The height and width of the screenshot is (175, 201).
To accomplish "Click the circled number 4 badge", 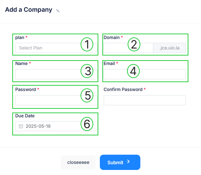I will pyautogui.click(x=134, y=71).
